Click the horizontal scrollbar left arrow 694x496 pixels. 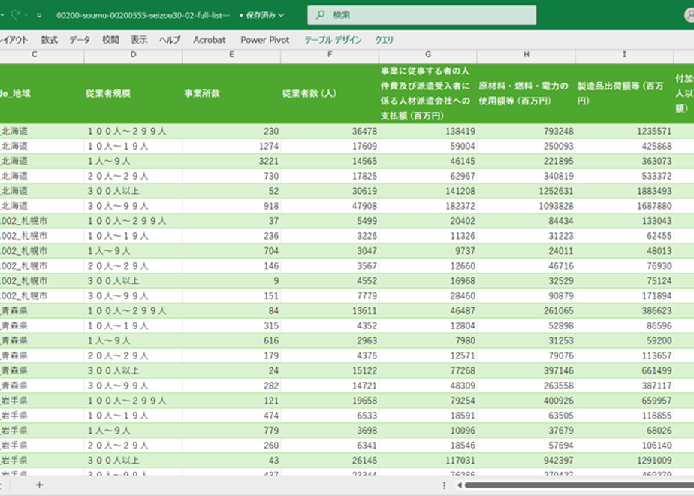(x=460, y=485)
